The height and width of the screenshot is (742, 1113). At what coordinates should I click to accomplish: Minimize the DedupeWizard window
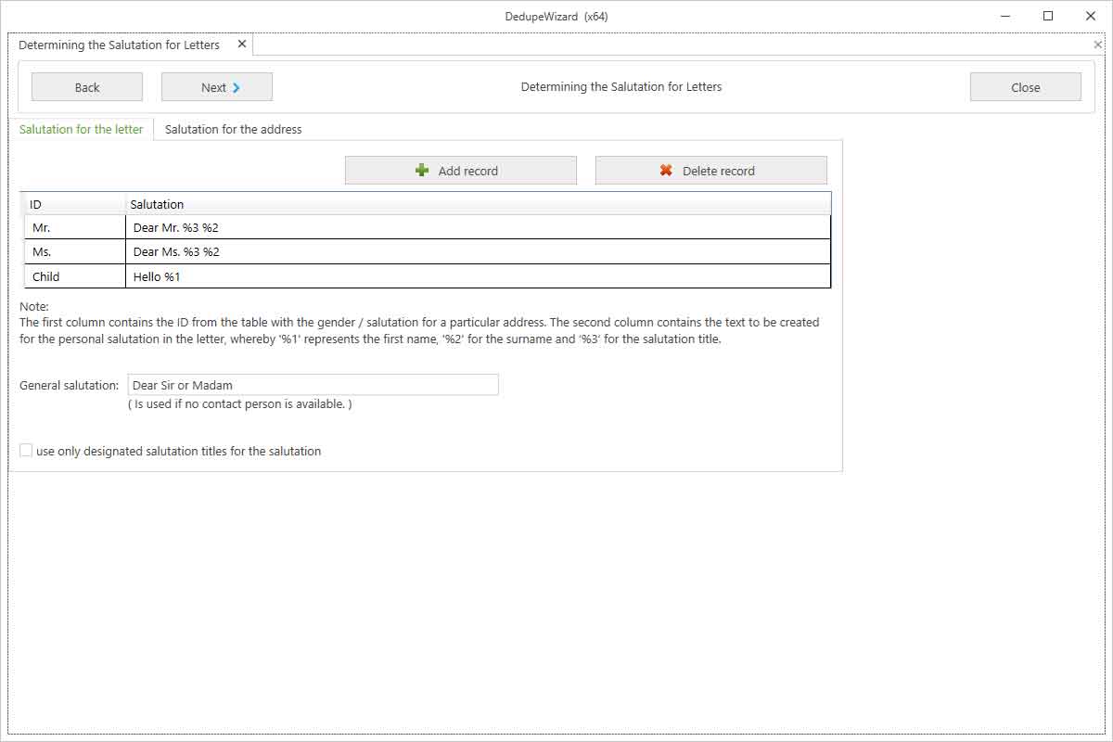(x=1005, y=16)
